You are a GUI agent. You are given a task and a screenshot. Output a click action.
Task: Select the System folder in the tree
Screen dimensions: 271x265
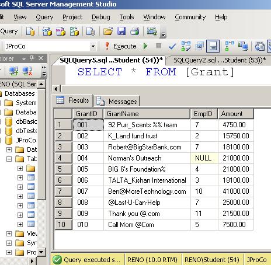click(x=26, y=103)
